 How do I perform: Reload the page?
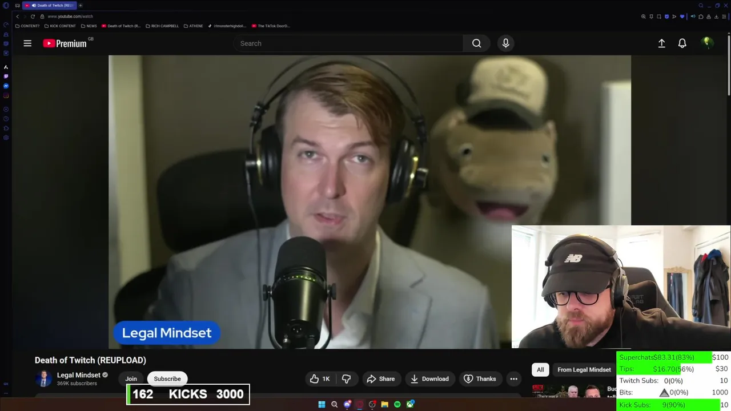click(33, 17)
